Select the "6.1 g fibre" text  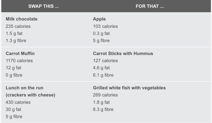click(x=103, y=75)
